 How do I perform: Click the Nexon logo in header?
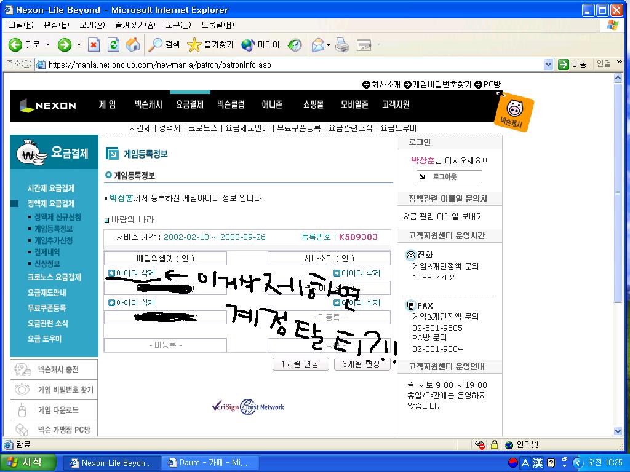click(x=48, y=105)
